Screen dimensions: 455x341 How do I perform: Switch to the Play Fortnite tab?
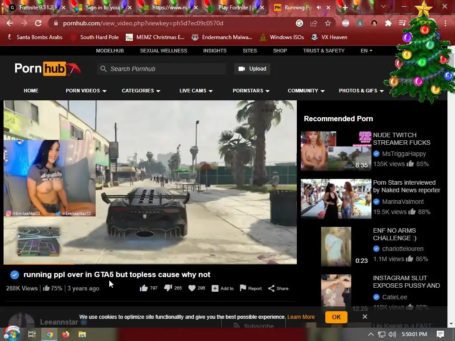[234, 8]
